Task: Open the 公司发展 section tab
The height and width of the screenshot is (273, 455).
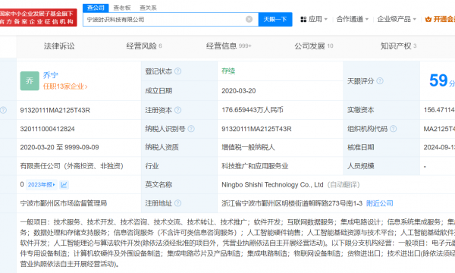Action: click(x=314, y=45)
